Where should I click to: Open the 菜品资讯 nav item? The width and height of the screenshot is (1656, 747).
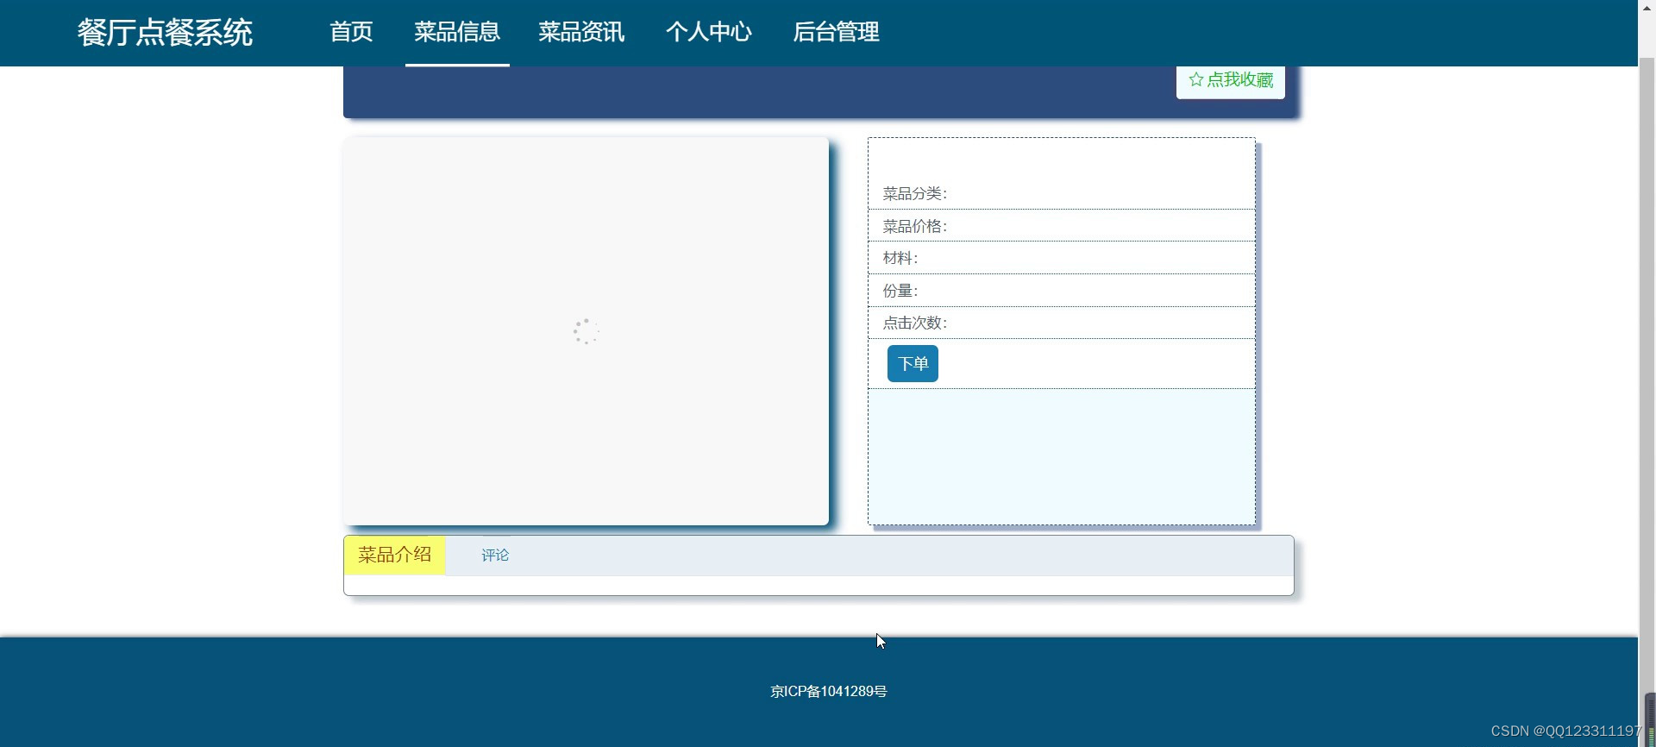[581, 33]
